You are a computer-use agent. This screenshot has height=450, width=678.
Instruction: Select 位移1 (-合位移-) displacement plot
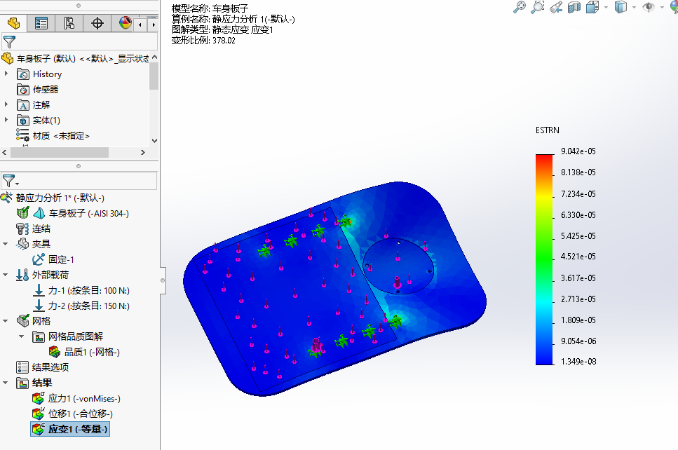(x=73, y=414)
